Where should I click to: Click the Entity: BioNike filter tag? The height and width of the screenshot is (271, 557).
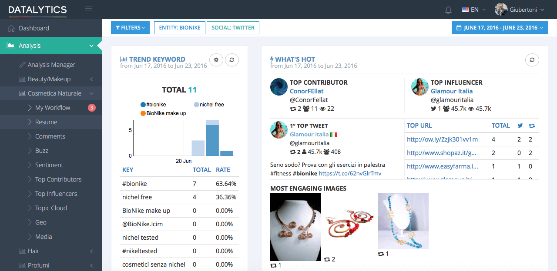coord(180,28)
